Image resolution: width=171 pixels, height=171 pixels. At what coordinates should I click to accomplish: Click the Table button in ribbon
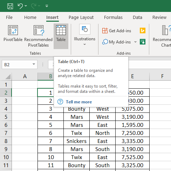(61, 36)
